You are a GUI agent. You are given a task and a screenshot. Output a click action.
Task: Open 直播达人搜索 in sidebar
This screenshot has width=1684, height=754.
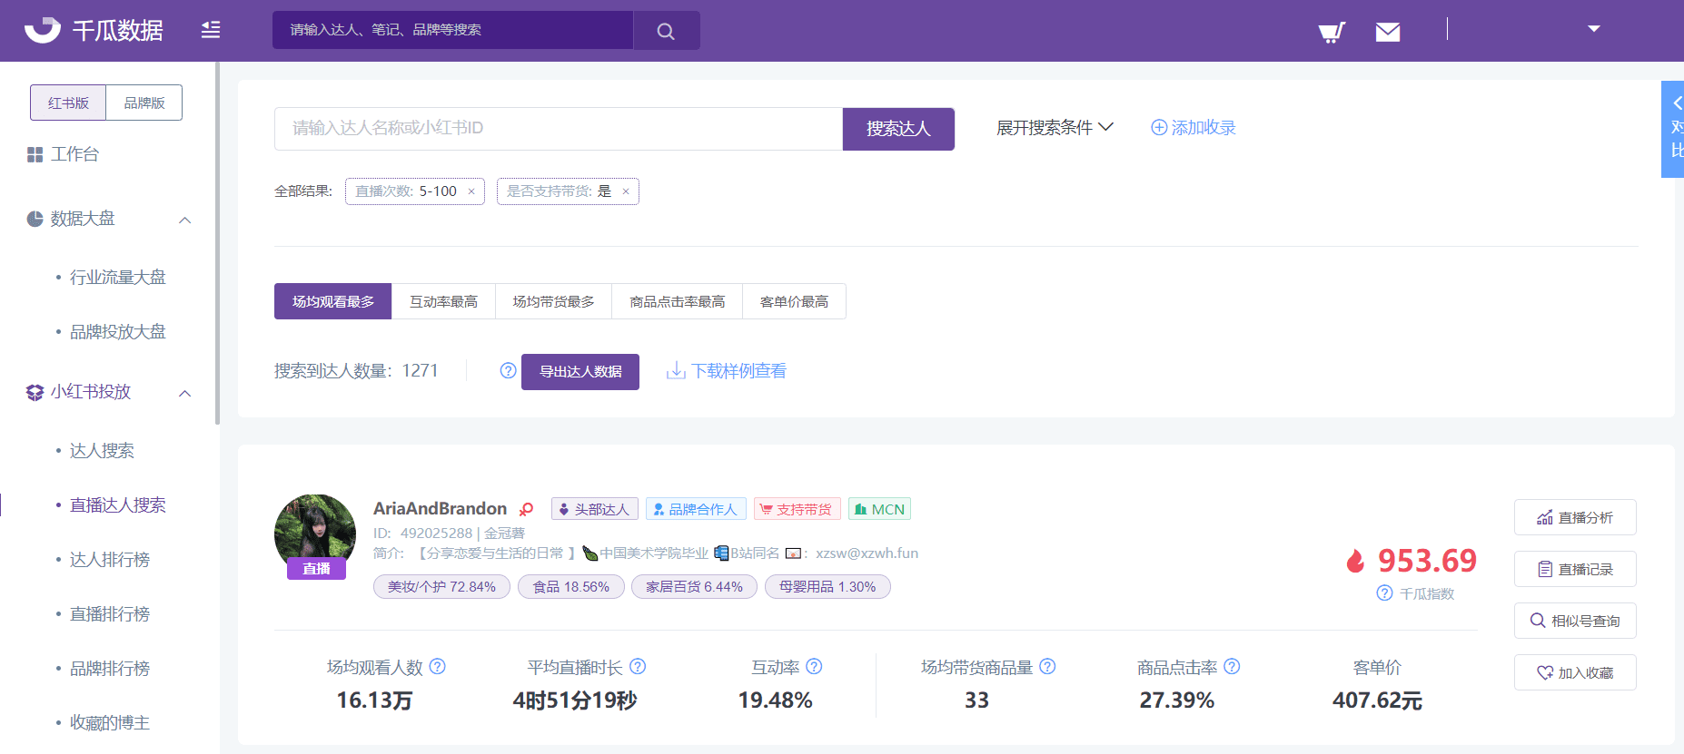click(x=118, y=504)
